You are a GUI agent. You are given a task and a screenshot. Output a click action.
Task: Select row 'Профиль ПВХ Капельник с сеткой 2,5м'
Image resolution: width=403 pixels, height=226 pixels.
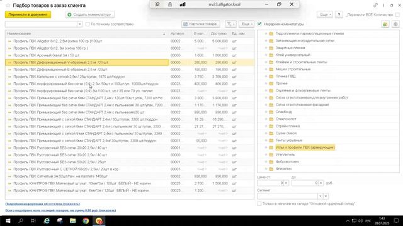tap(130, 77)
